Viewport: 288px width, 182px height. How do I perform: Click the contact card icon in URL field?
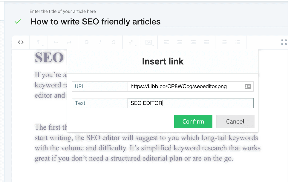pyautogui.click(x=248, y=86)
